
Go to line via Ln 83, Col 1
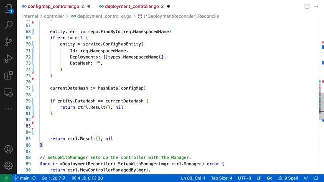(193, 178)
